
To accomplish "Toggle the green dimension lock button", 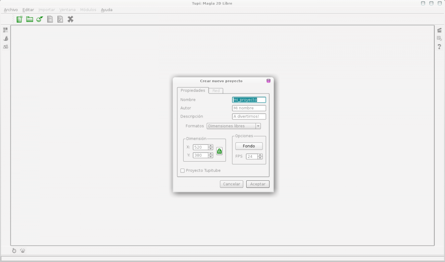I will [219, 151].
